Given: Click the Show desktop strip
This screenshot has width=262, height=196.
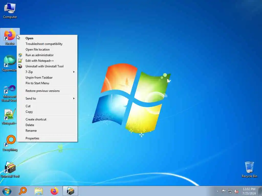Looking at the screenshot, I should click(x=260, y=191).
